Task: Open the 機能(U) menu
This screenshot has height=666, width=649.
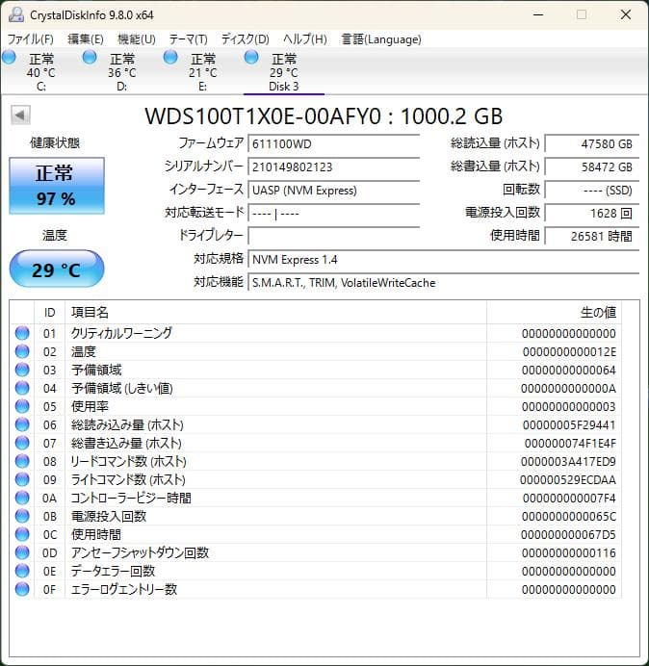Action: pyautogui.click(x=137, y=39)
